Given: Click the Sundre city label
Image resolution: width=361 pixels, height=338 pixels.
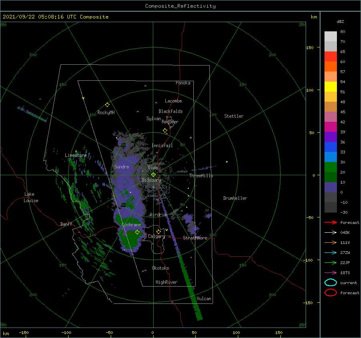Looking at the screenshot, I should pyautogui.click(x=122, y=167).
